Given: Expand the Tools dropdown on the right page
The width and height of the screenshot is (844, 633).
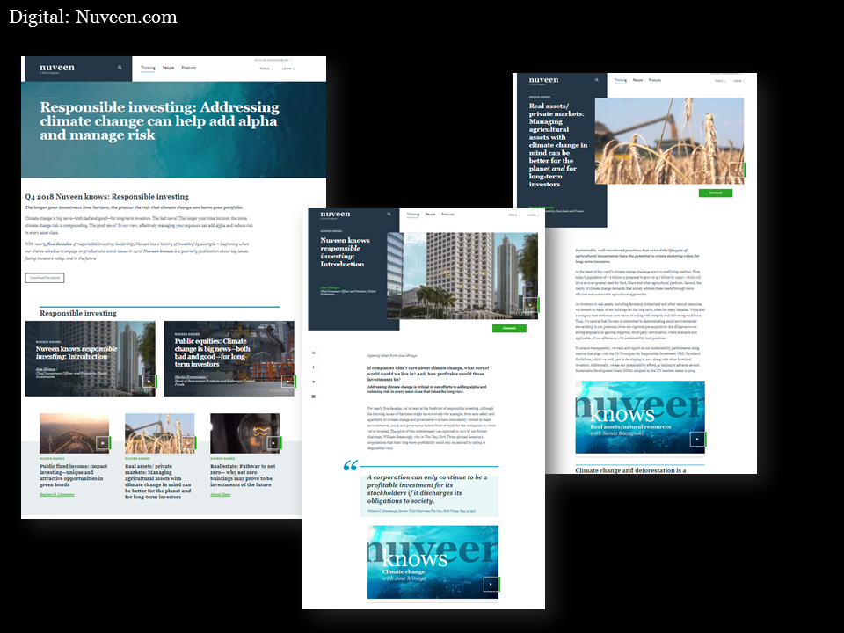Looking at the screenshot, I should tap(720, 81).
